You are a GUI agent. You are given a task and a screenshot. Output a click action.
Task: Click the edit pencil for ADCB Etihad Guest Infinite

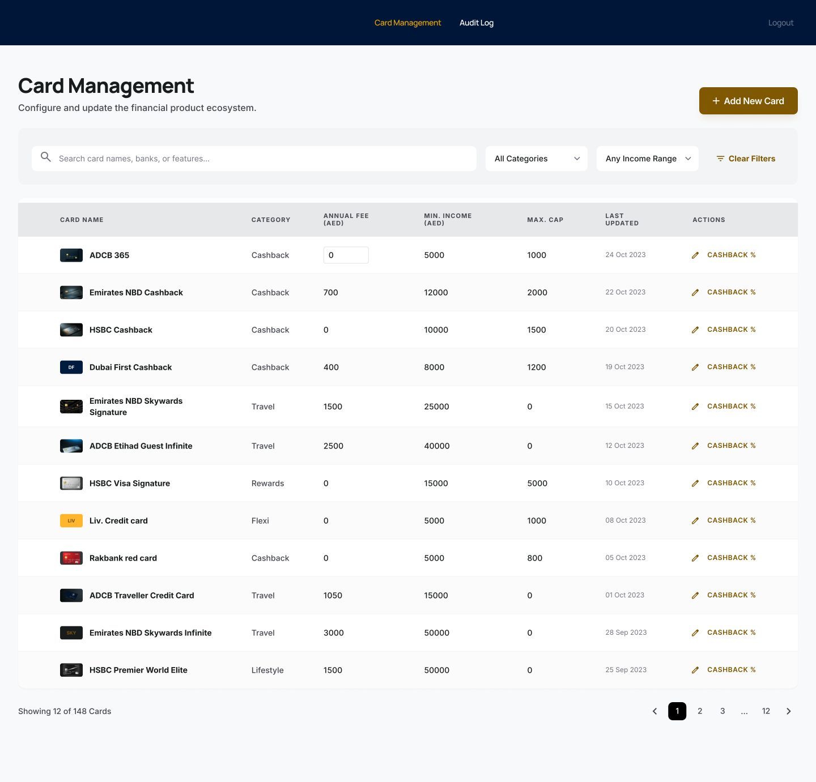tap(695, 446)
